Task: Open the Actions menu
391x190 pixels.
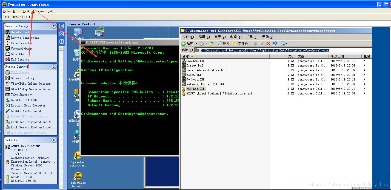Action: (38, 11)
